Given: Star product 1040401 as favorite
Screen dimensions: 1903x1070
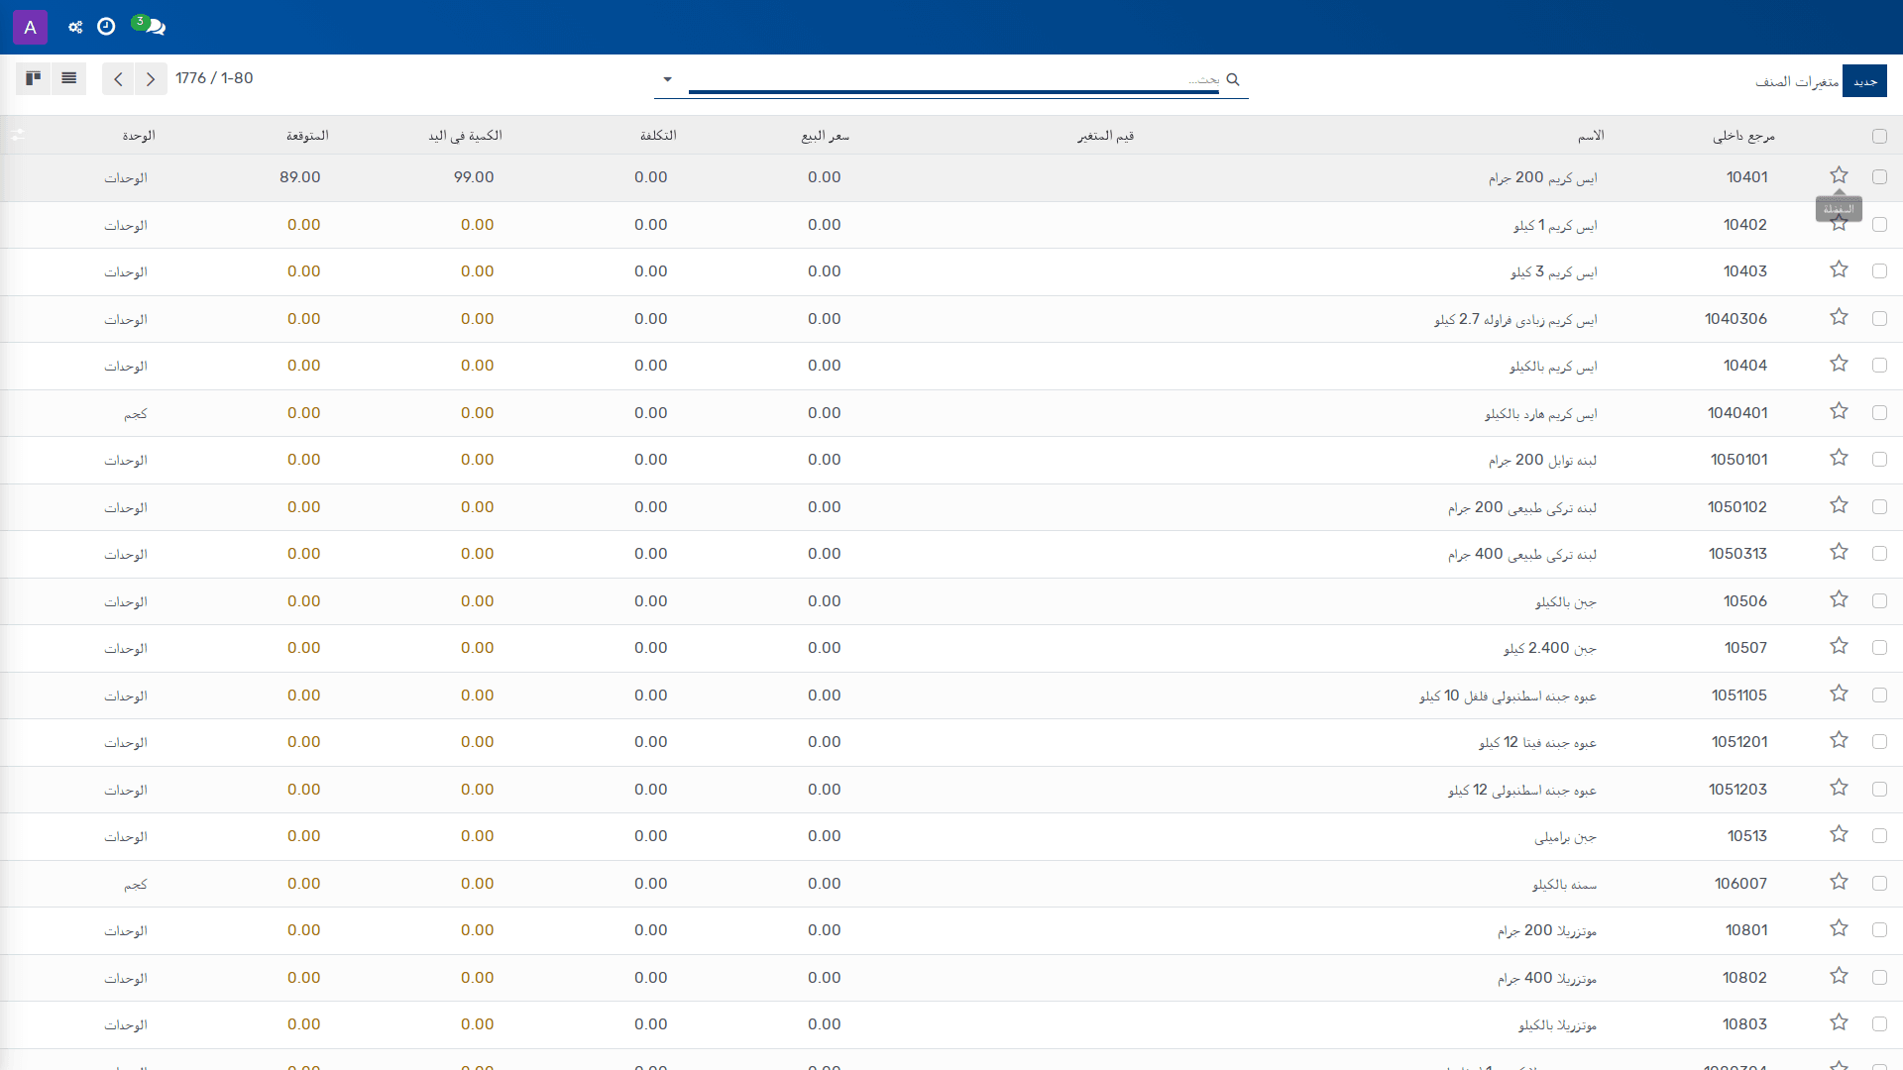Looking at the screenshot, I should click(1839, 411).
